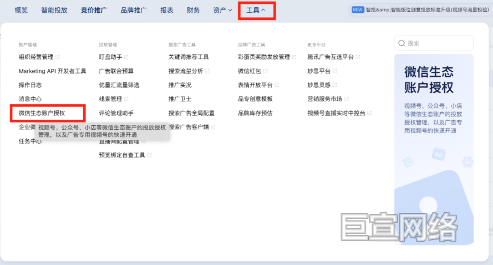Open 评论管理助手 tool

116,113
